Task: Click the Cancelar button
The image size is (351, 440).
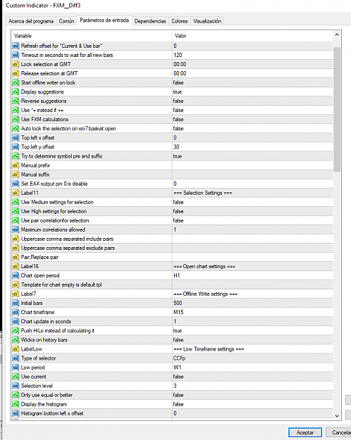Action: [338, 432]
